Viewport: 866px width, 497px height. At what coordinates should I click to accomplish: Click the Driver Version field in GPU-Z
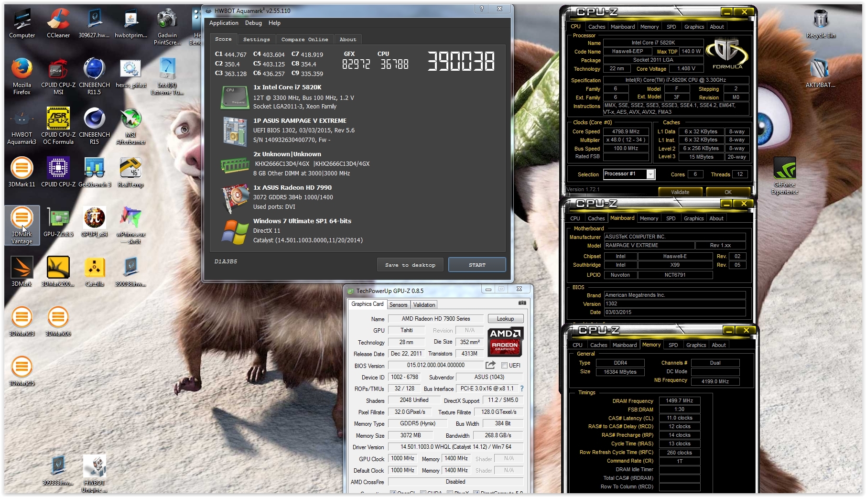455,447
